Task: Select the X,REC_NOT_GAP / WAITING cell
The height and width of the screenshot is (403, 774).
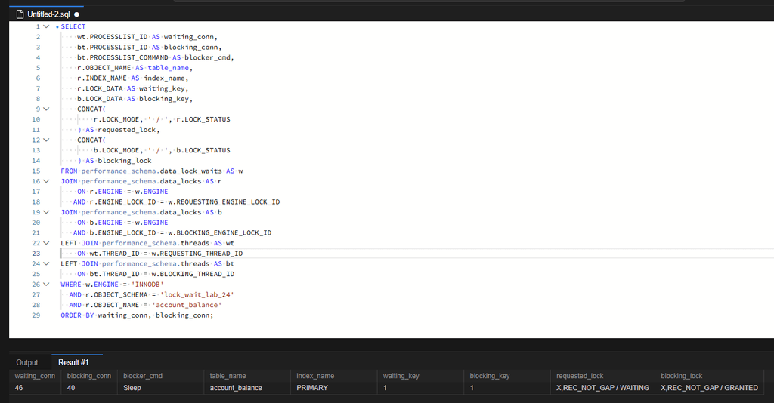Action: click(602, 388)
